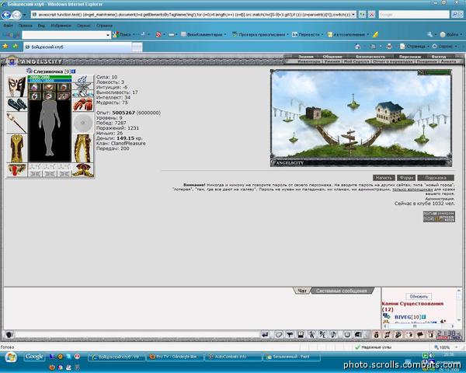Select the Бойцовский клуб browser tab
Image resolution: width=466 pixels, height=373 pixels.
(77, 47)
